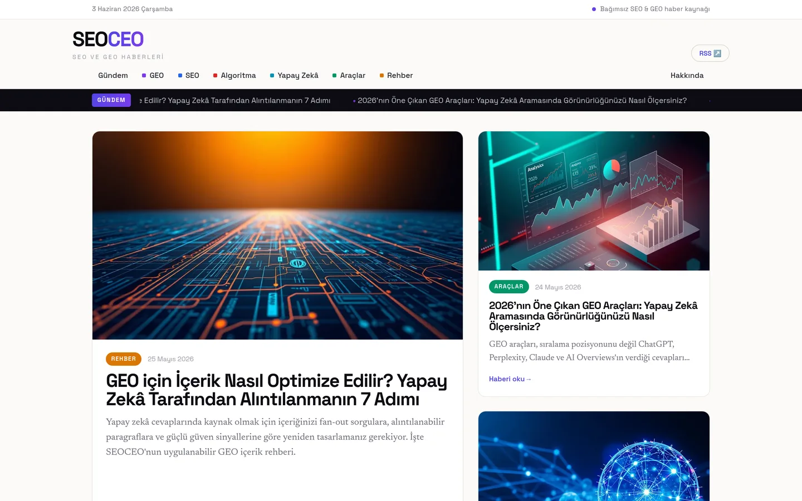Open the Yapay Zekâ category
802x501 pixels.
294,76
